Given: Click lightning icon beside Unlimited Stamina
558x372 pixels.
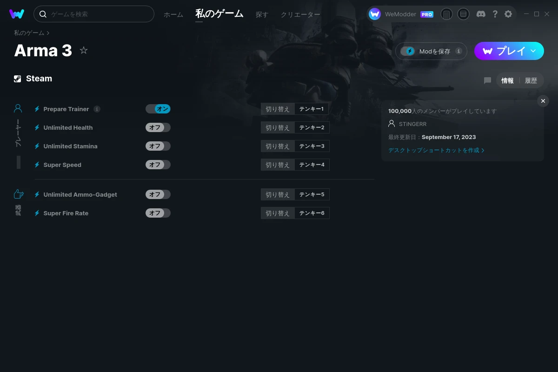Looking at the screenshot, I should (x=37, y=146).
